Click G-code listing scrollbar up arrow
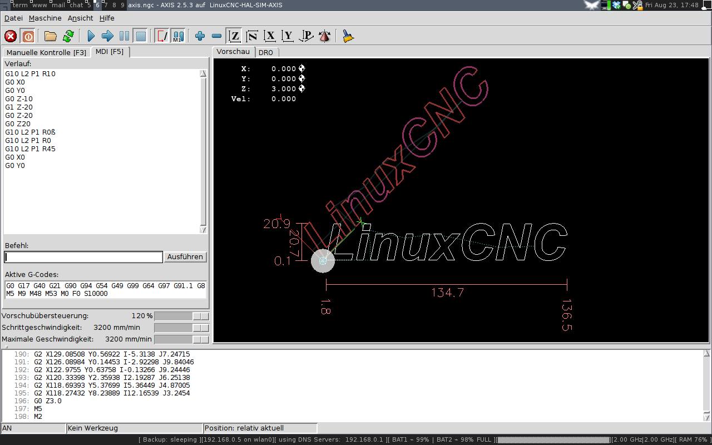 pos(707,353)
